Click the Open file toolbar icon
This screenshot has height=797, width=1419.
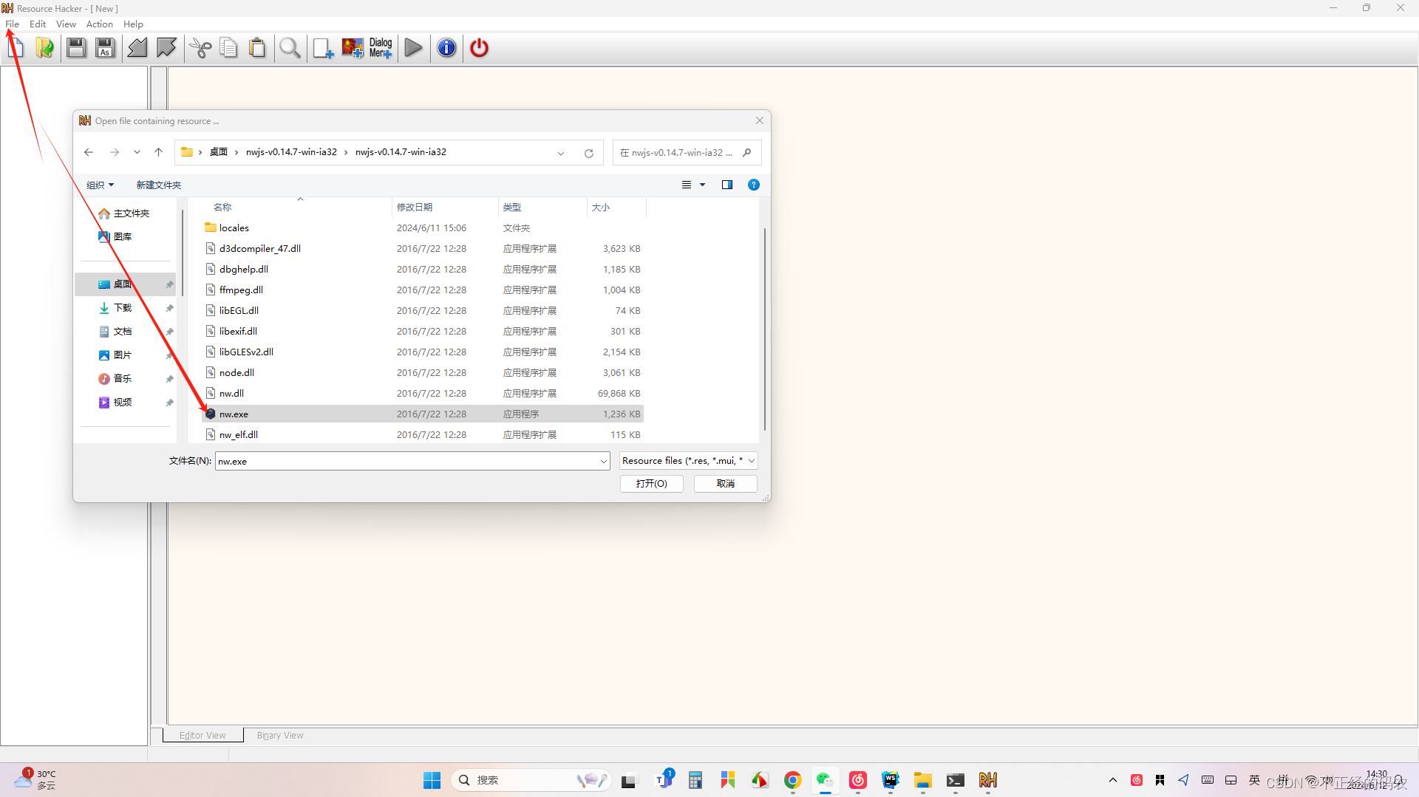tap(44, 48)
